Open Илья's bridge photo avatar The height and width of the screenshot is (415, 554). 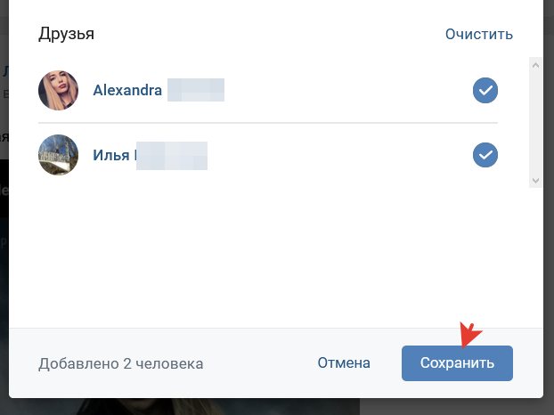click(x=58, y=155)
